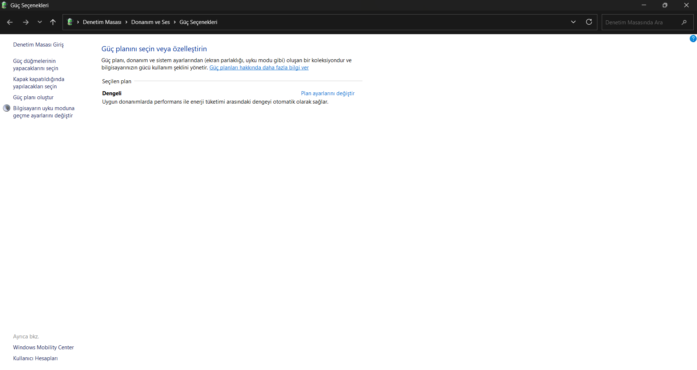Screen dimensions: 697x370
Task: Select the Denetim Masası breadcrumb
Action: tap(102, 22)
